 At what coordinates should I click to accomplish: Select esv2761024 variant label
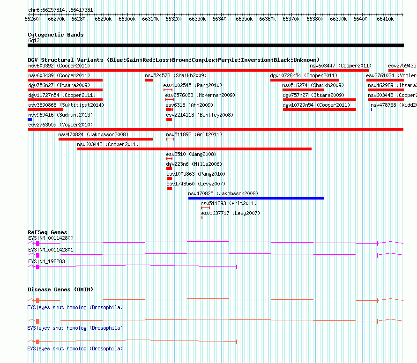tap(392, 75)
